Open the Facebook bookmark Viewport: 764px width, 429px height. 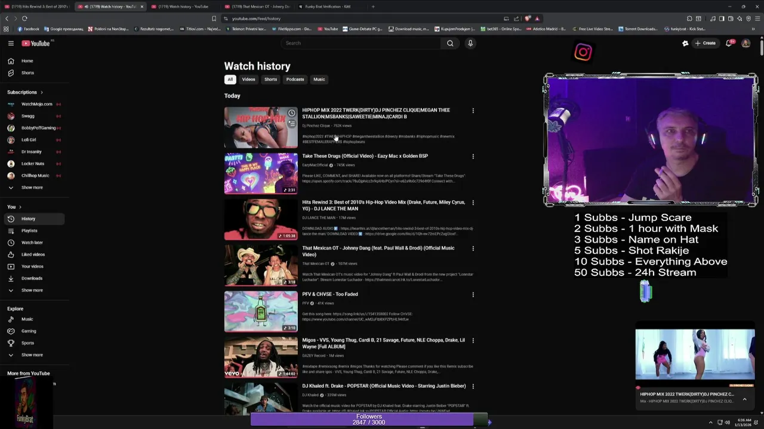29,29
